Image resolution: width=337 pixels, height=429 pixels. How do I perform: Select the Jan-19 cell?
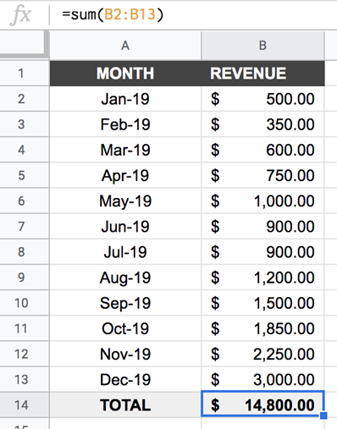click(x=125, y=99)
